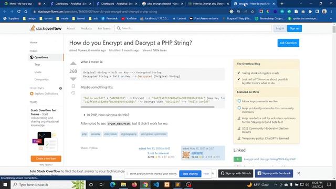Click the code block horizontal scrollbar
Viewport: 336px width, 189px height.
148,107
